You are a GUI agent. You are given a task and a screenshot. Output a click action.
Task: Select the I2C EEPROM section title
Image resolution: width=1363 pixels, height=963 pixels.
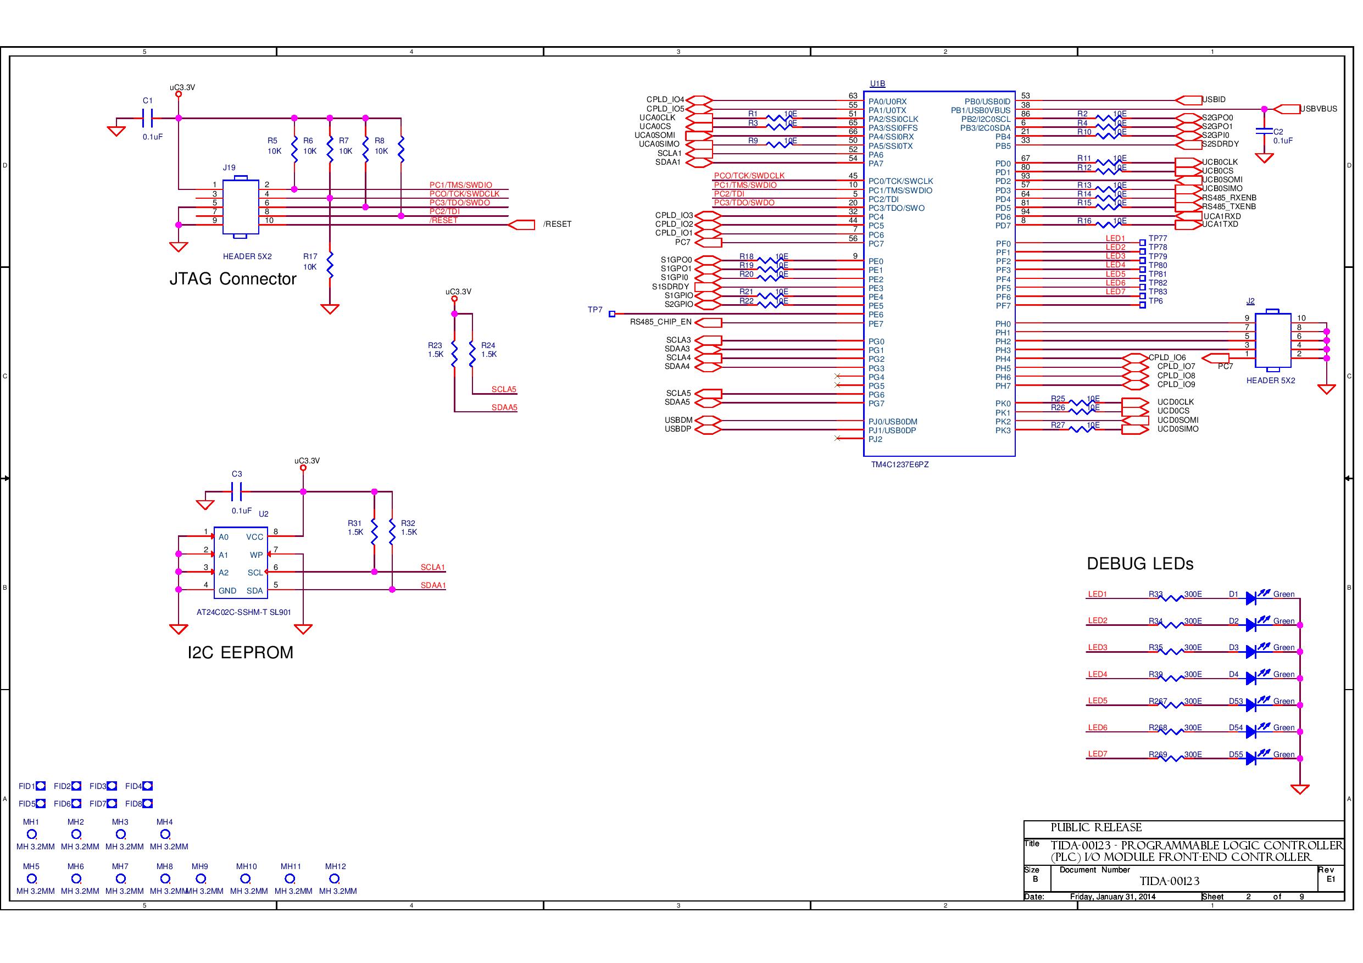point(240,653)
